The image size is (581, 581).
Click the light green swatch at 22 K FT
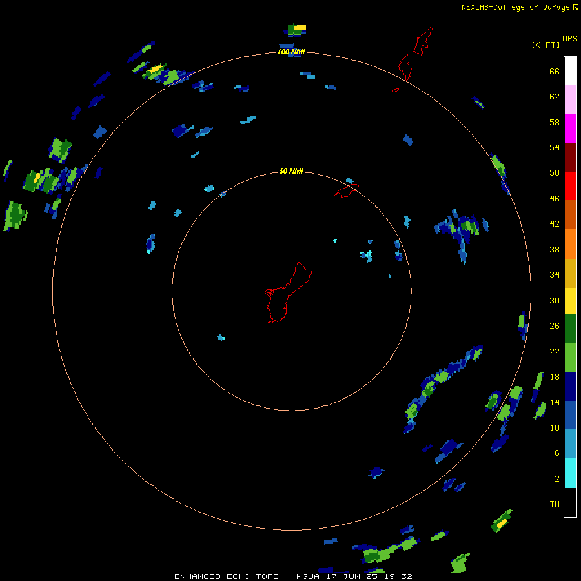570,358
